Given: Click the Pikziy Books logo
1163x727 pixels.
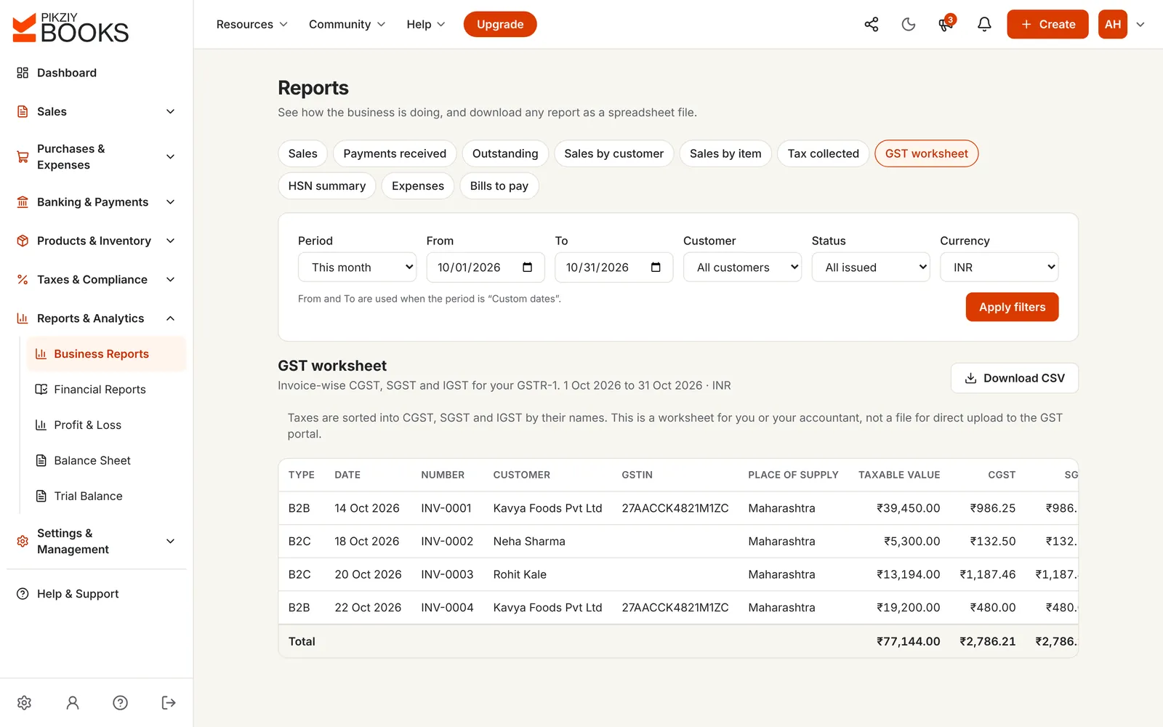Looking at the screenshot, I should [x=71, y=28].
